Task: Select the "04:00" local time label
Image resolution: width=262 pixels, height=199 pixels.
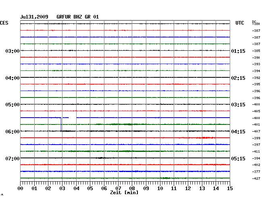Action: point(12,78)
